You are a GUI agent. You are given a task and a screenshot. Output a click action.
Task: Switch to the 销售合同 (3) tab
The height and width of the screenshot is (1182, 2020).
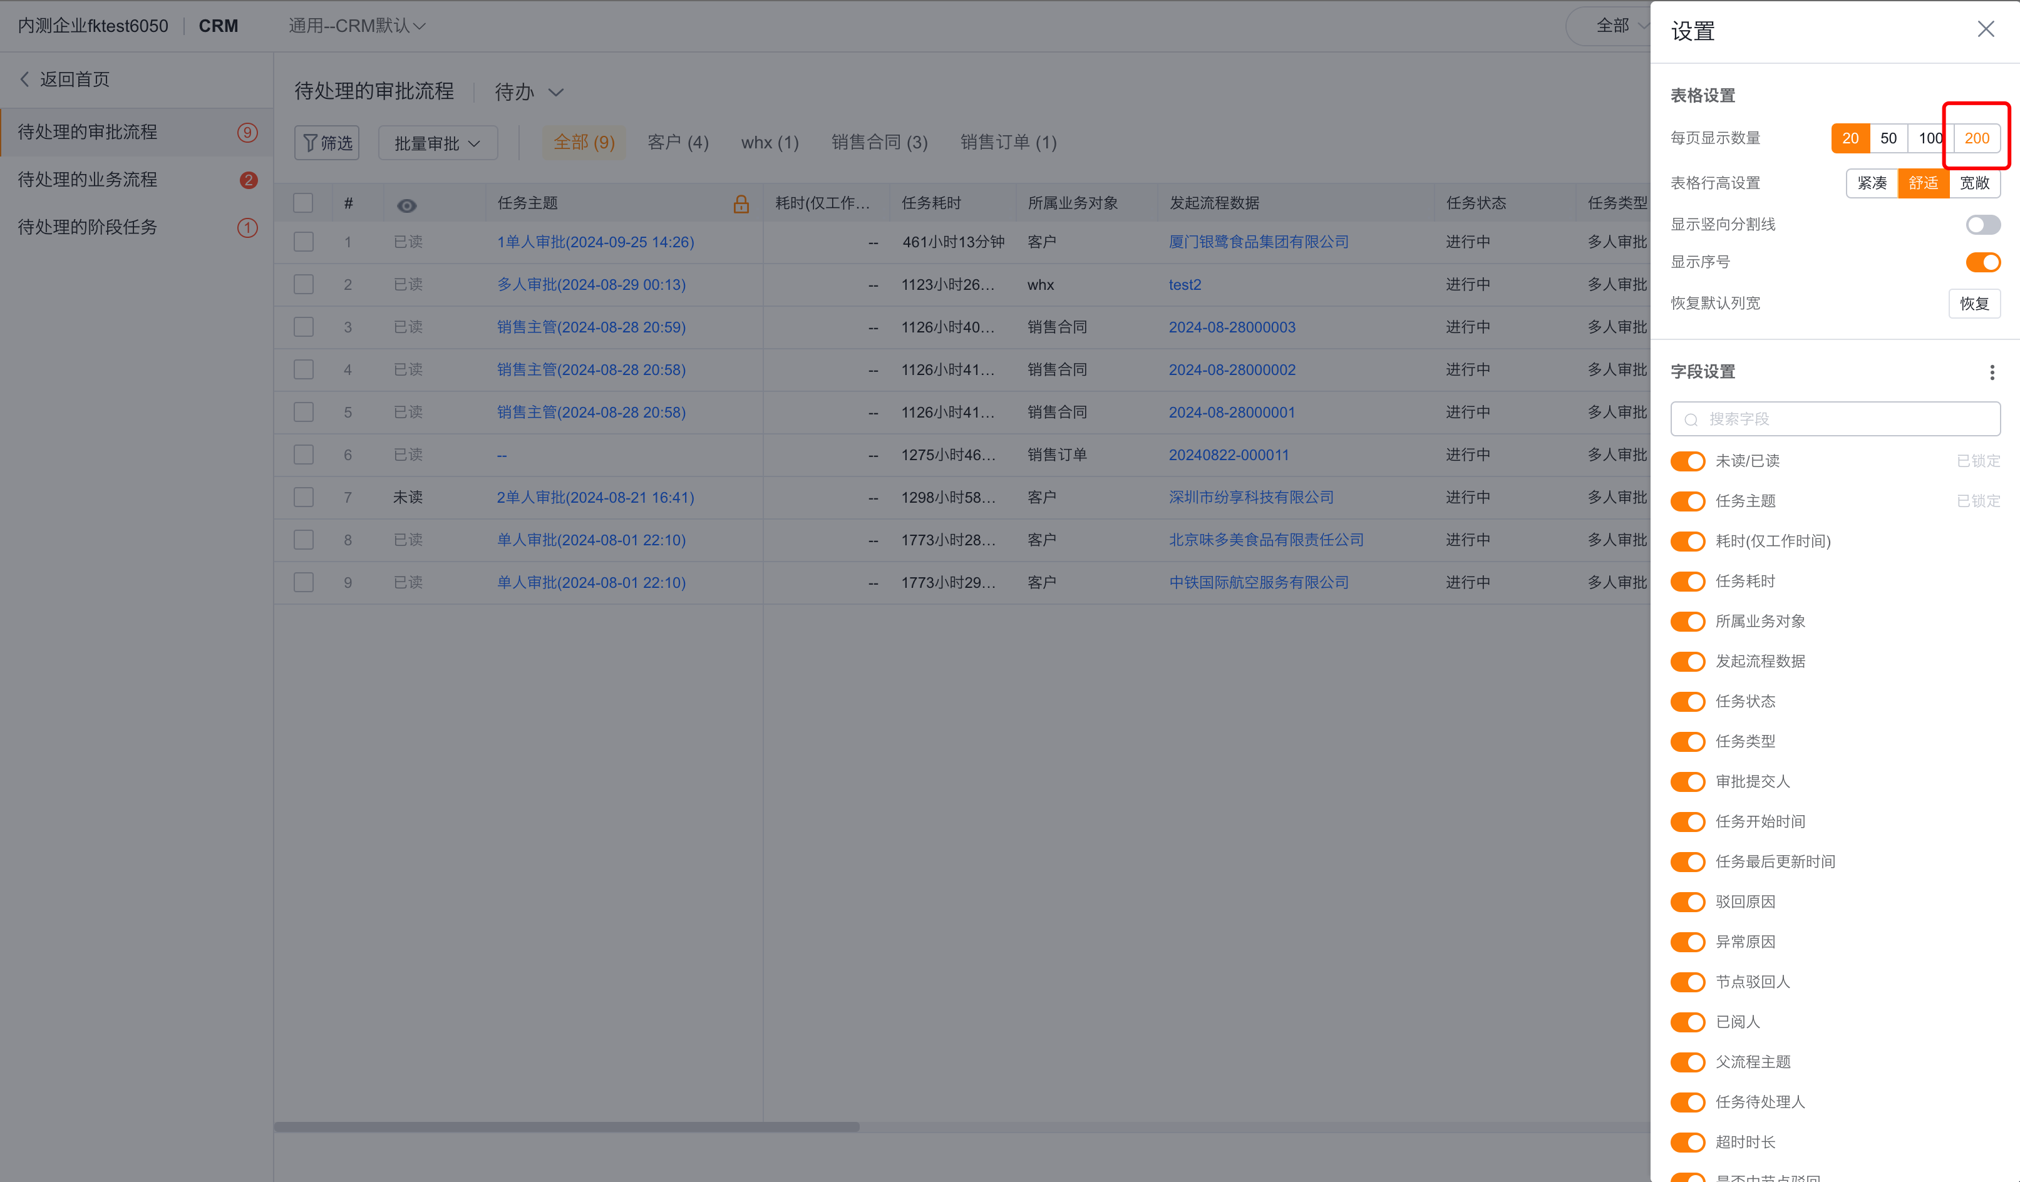[879, 143]
